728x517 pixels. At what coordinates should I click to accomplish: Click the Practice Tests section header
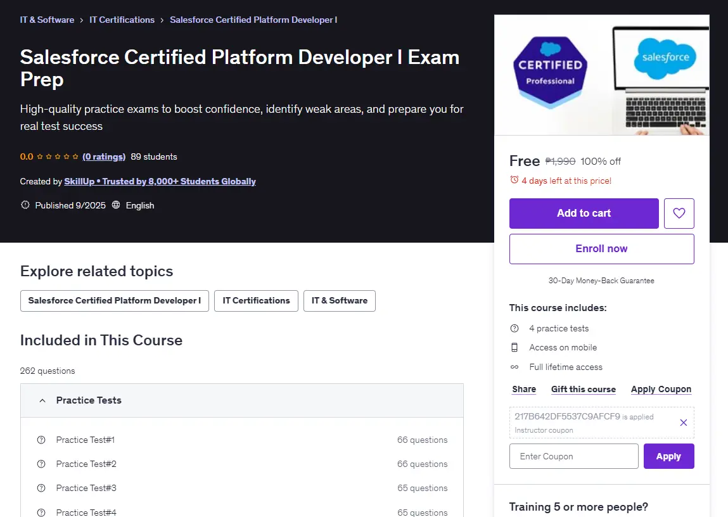point(241,400)
